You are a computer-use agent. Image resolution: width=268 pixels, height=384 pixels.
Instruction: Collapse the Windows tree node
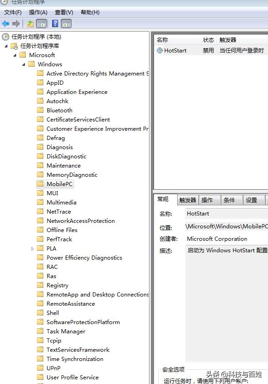pos(24,64)
